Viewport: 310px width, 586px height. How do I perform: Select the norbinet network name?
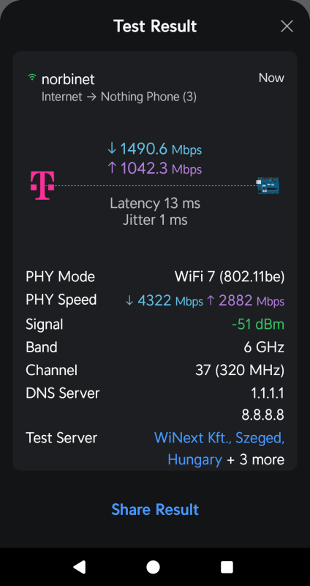[x=68, y=79]
